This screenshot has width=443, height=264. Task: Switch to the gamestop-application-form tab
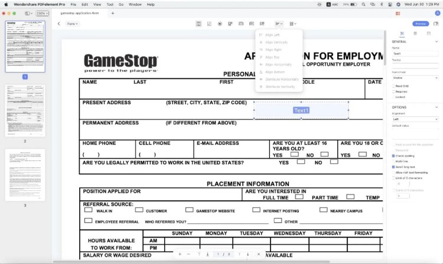tap(80, 13)
